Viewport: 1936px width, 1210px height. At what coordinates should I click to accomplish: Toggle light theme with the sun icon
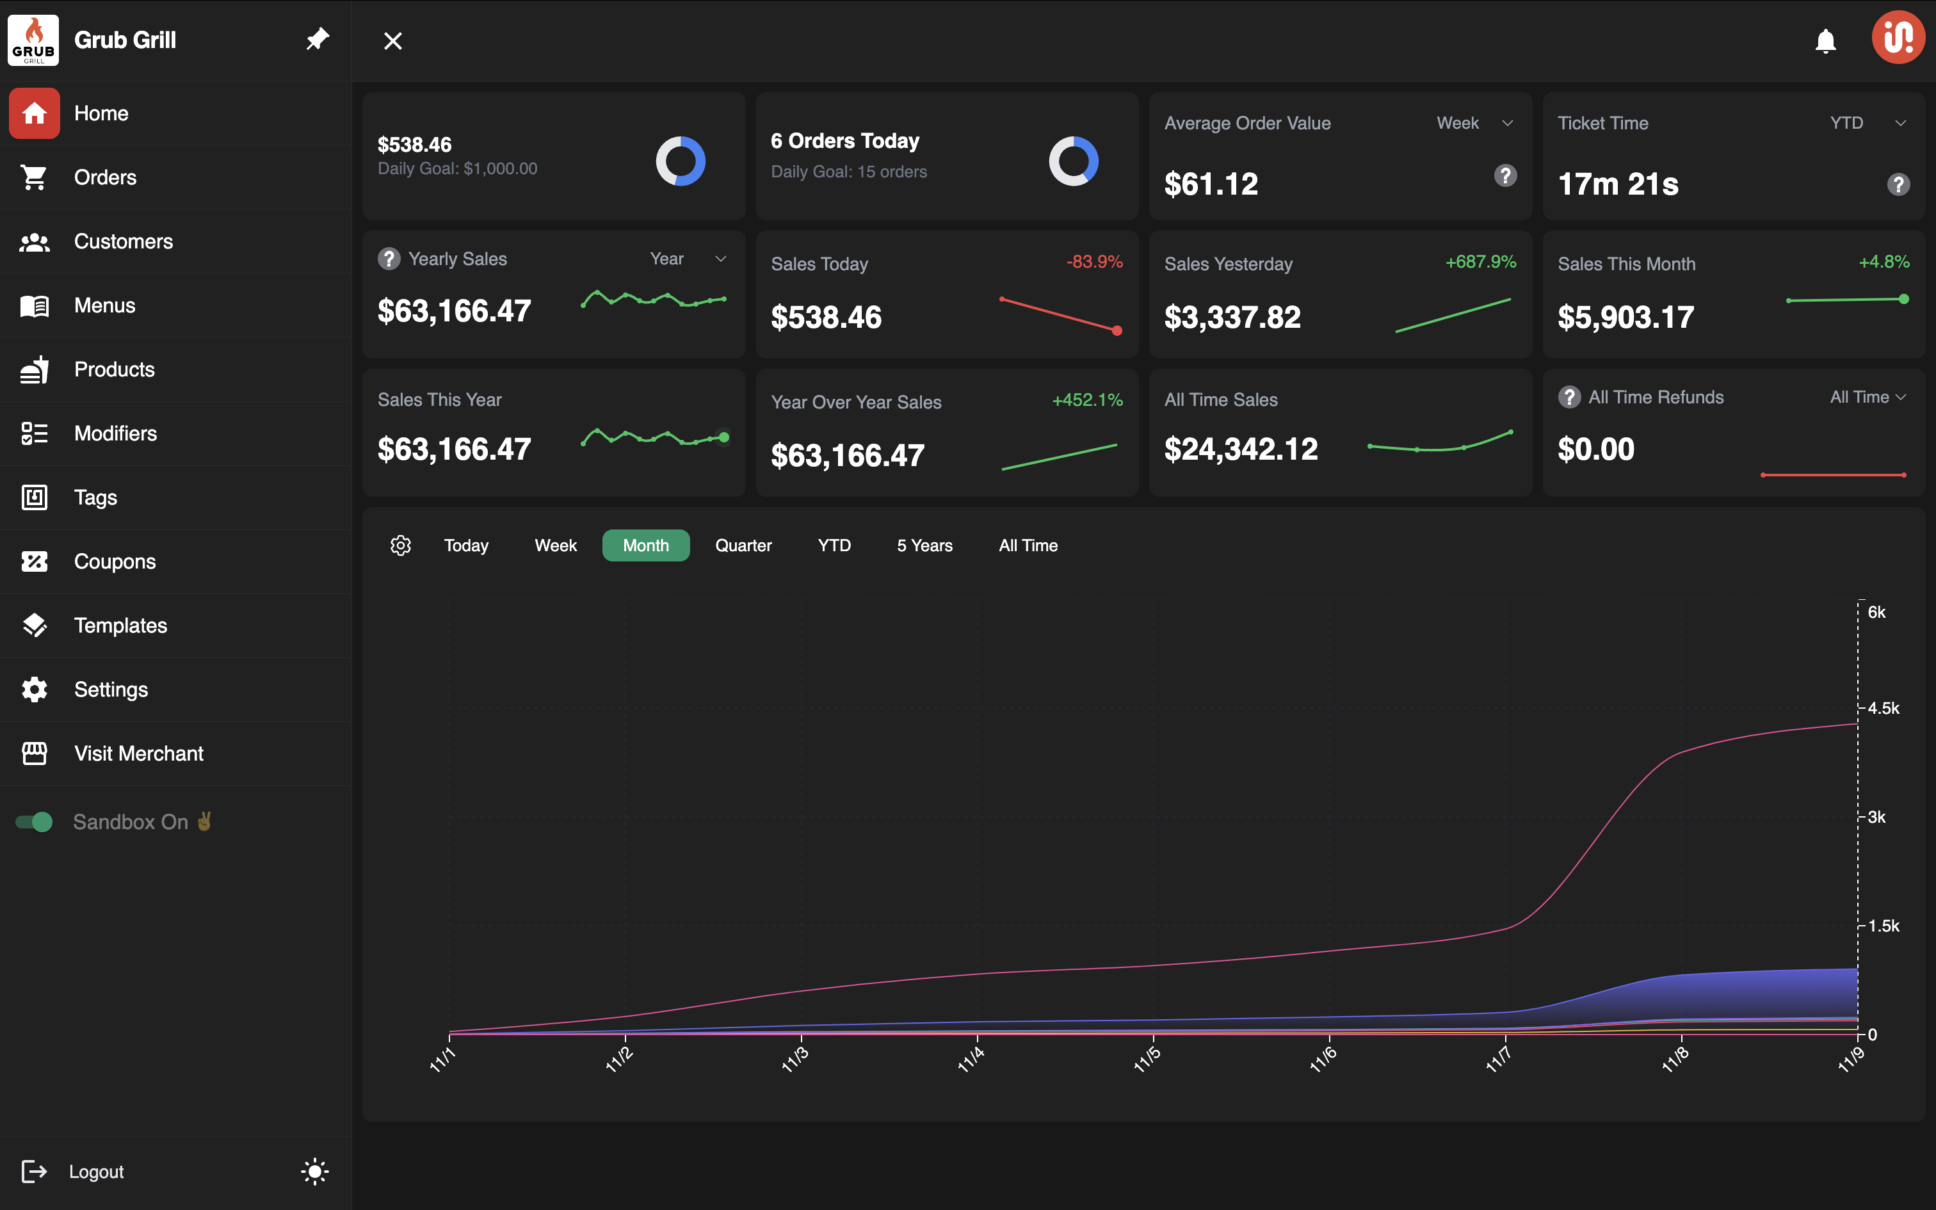coord(314,1172)
